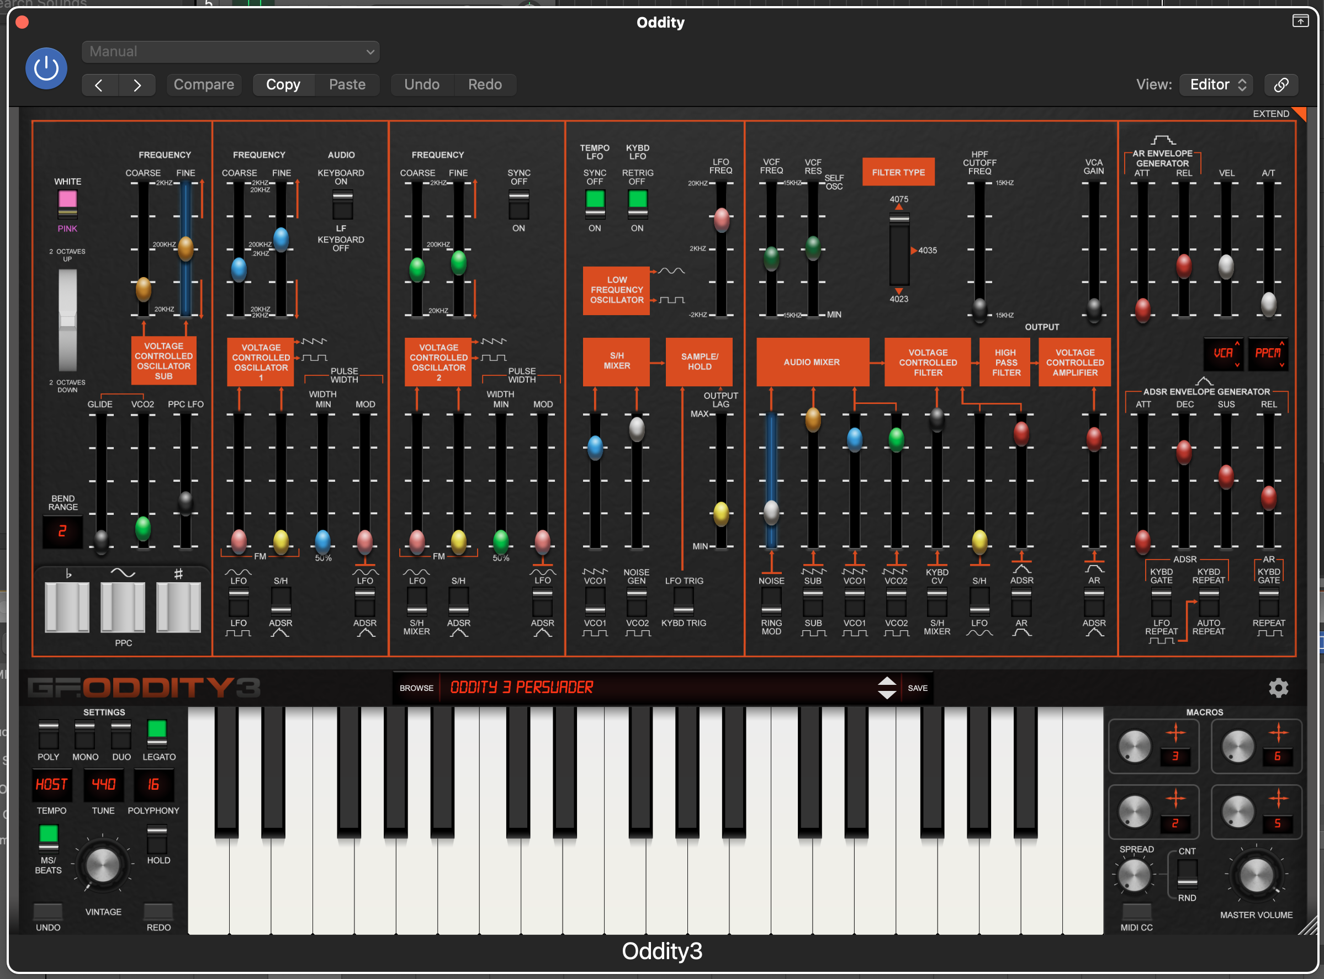Step preset up/down arrows in browser

pyautogui.click(x=886, y=688)
